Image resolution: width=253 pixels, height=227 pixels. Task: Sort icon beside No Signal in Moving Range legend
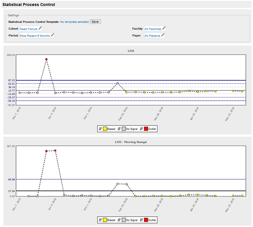click(x=119, y=220)
